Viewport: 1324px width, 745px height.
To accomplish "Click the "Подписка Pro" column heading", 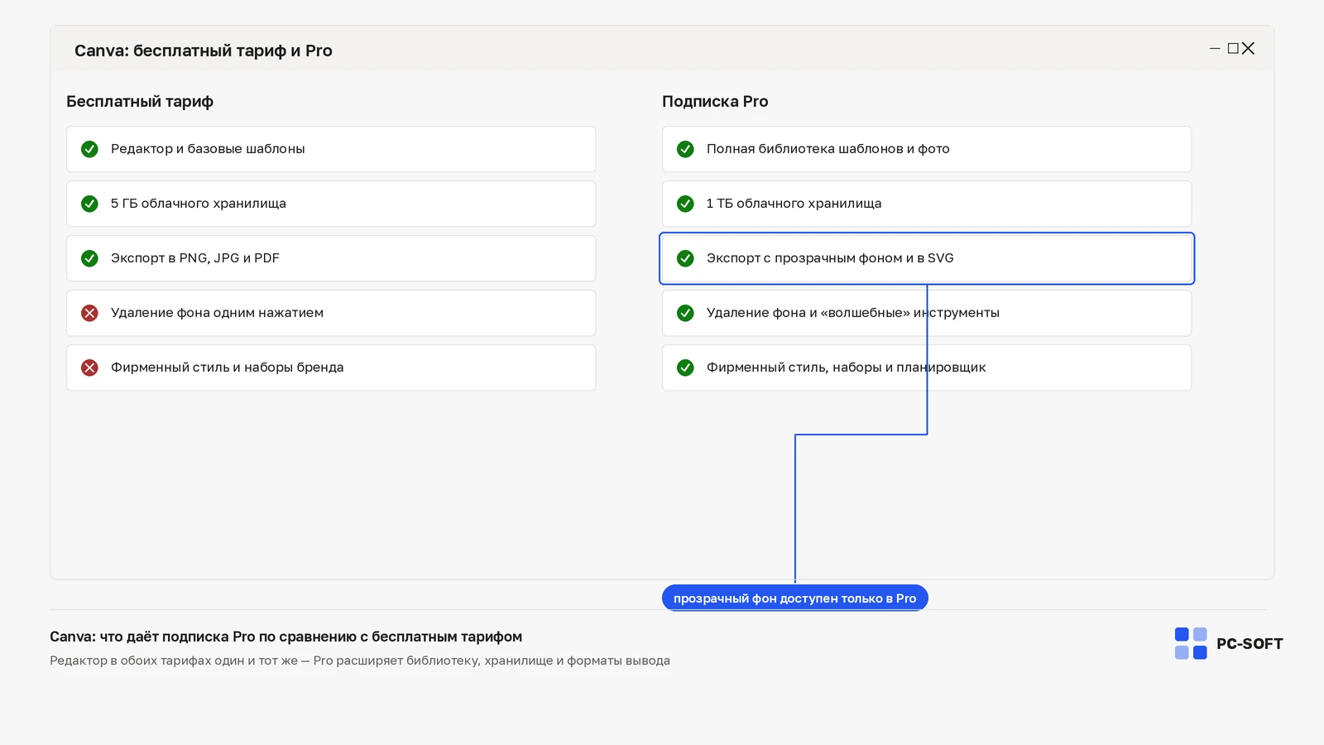I will 715,102.
